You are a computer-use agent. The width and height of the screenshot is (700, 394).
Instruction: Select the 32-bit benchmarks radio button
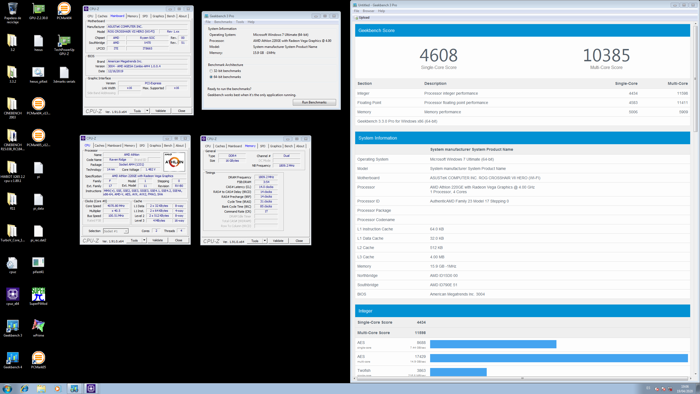[211, 71]
